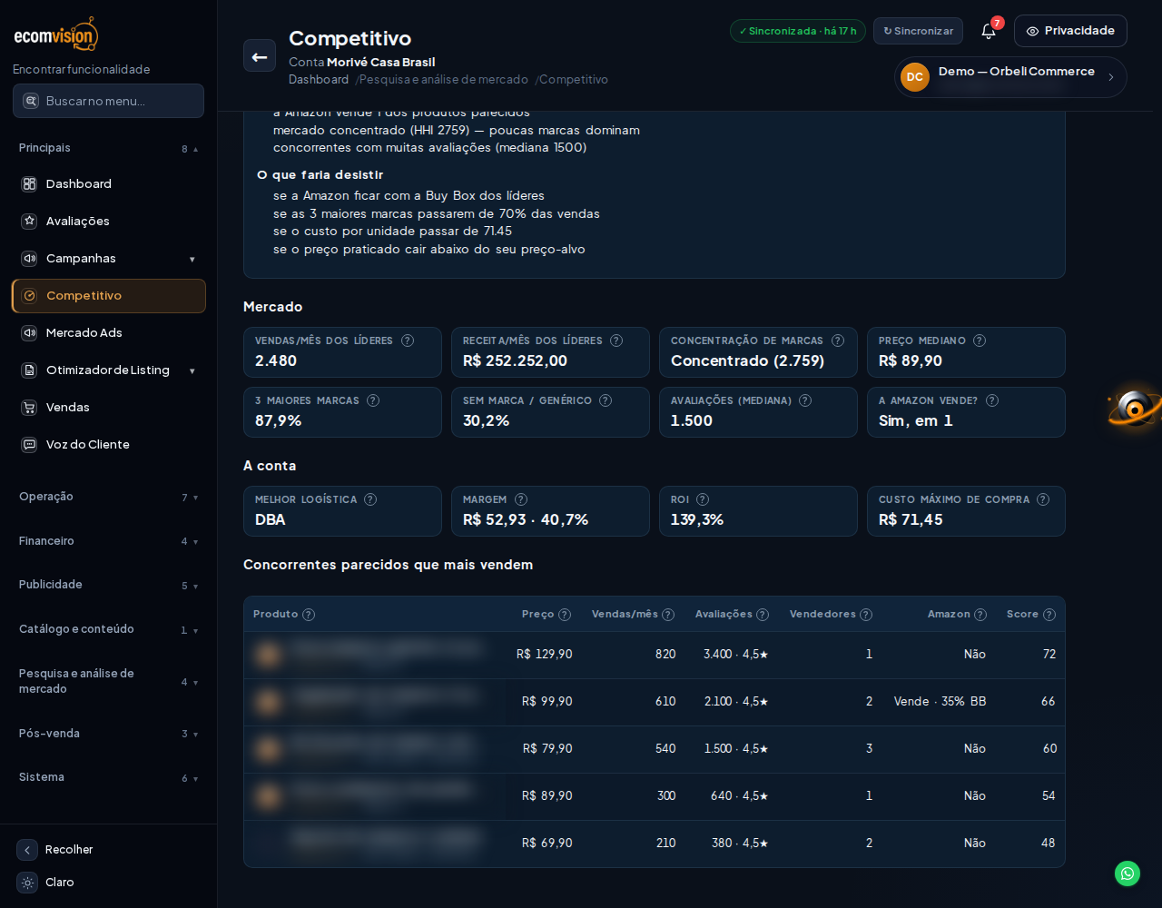This screenshot has height=908, width=1162.
Task: Click help icon next to A Amazon vende?
Action: [x=992, y=400]
